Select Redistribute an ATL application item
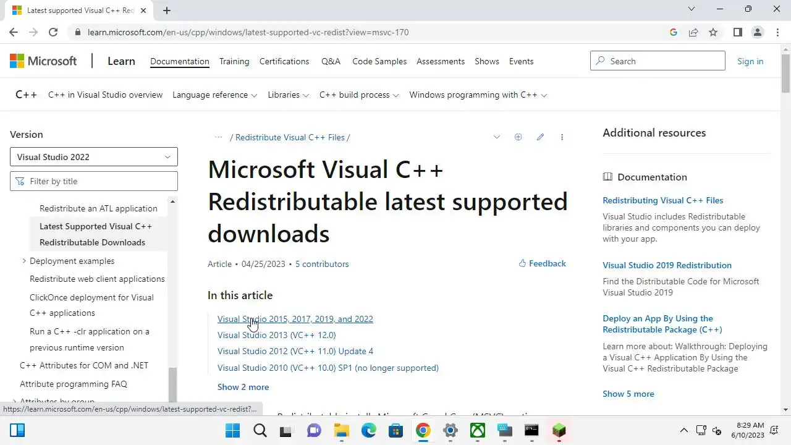 98,208
